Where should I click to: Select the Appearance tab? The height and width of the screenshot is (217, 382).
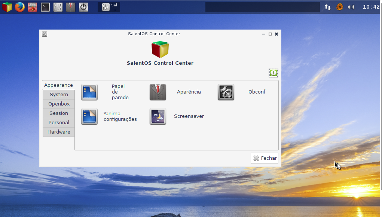coord(58,85)
